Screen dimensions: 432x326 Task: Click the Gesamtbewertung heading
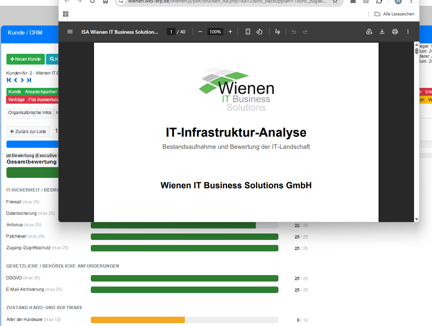(x=32, y=162)
